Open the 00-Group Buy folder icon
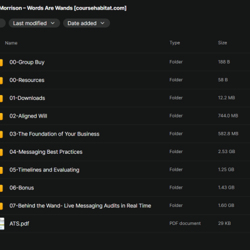This screenshot has height=250, width=250. pyautogui.click(x=1, y=62)
